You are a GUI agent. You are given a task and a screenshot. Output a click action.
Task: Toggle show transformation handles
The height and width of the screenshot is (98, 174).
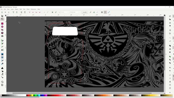point(102,12)
